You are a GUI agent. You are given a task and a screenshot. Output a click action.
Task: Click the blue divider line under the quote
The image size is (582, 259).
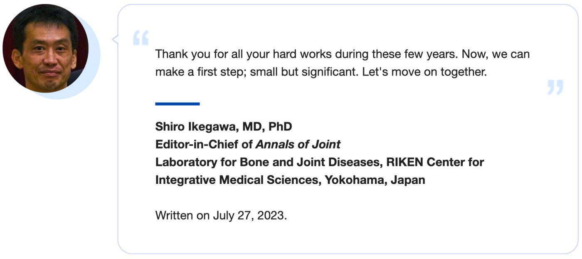[x=178, y=104]
